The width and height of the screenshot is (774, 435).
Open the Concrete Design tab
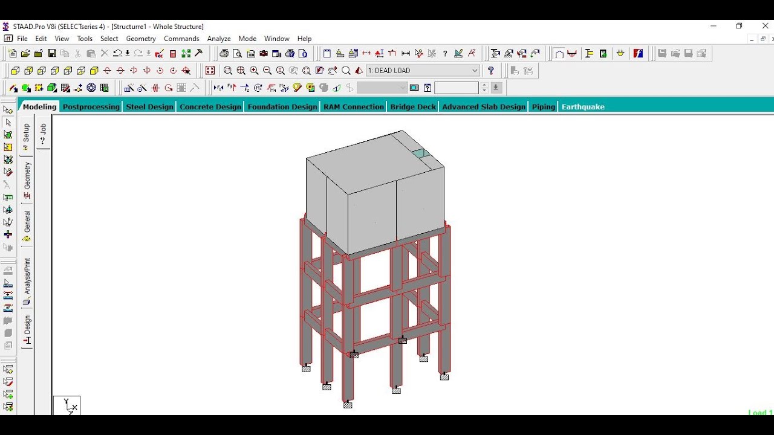[x=210, y=107]
